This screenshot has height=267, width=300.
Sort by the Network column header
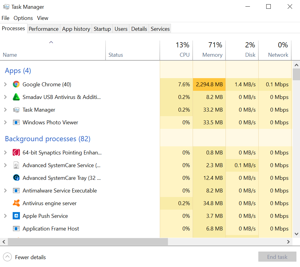275,50
